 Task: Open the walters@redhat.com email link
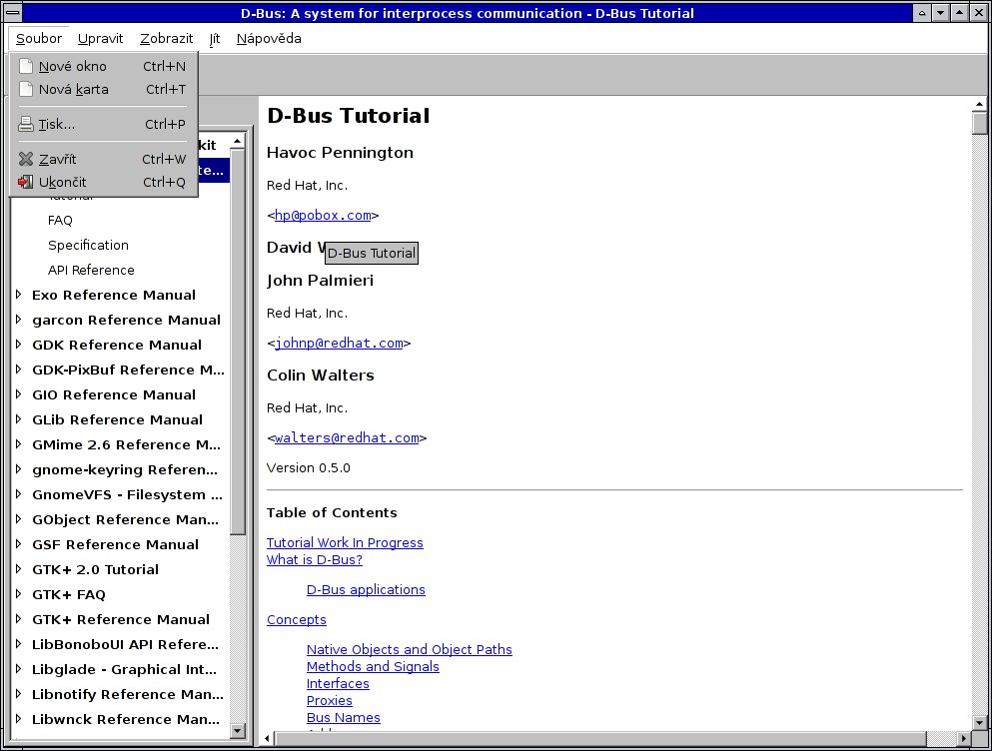point(347,437)
